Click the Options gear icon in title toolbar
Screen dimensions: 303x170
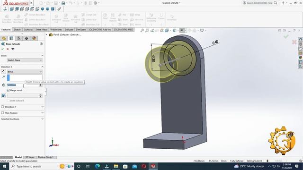pos(95,3)
